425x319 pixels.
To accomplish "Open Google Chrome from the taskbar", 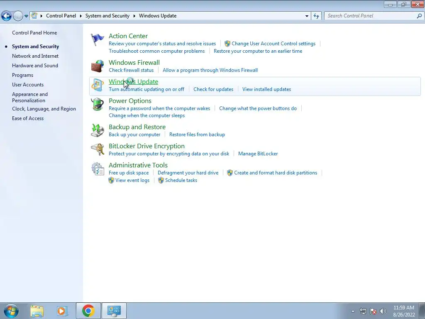I will point(88,311).
